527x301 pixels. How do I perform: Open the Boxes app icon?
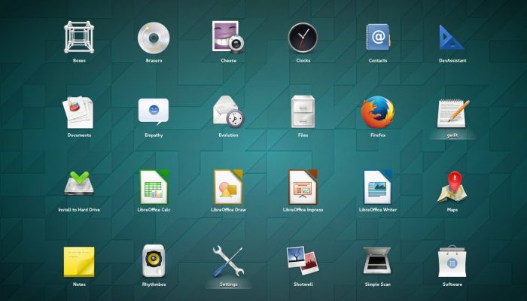click(79, 37)
